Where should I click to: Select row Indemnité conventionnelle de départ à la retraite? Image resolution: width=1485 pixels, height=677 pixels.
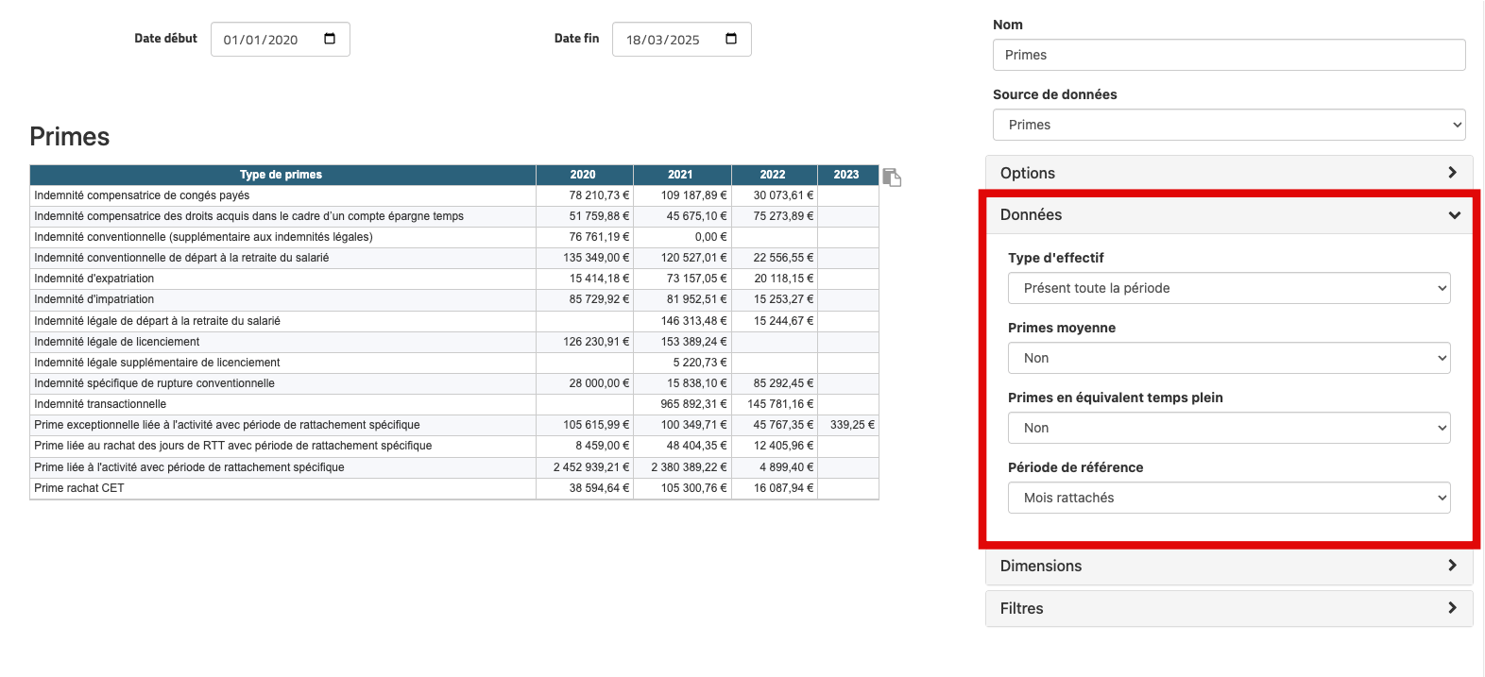[454, 258]
